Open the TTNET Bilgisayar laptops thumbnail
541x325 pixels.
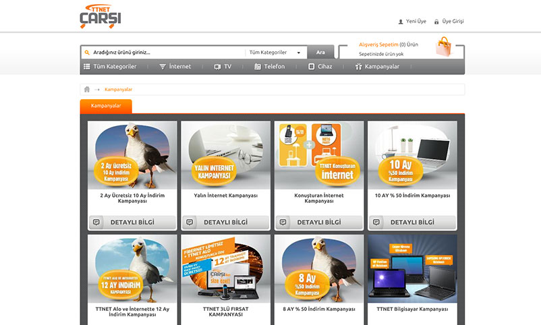(x=412, y=269)
